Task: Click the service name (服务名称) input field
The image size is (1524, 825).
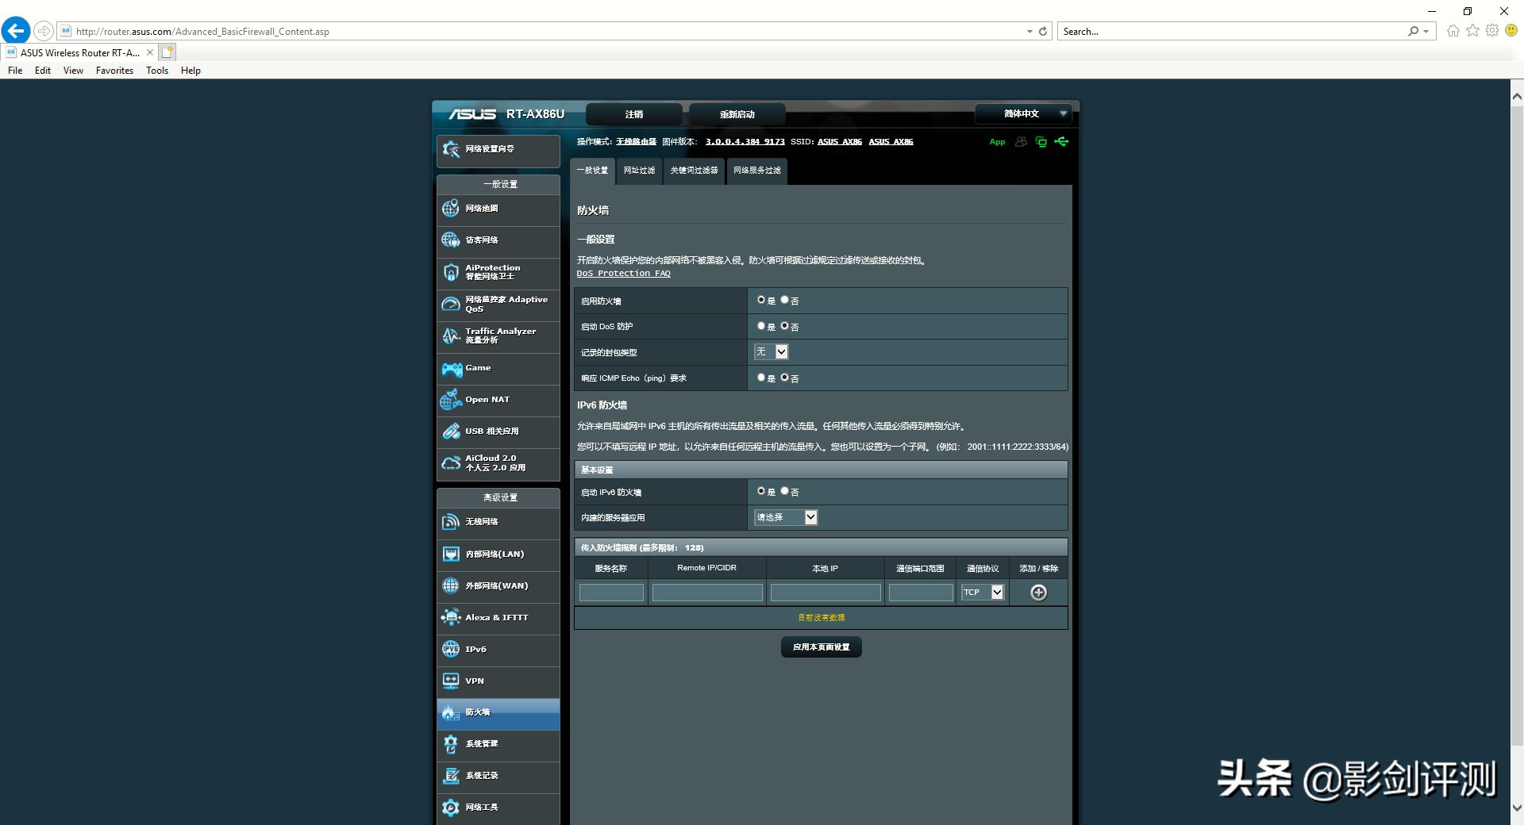Action: [611, 593]
